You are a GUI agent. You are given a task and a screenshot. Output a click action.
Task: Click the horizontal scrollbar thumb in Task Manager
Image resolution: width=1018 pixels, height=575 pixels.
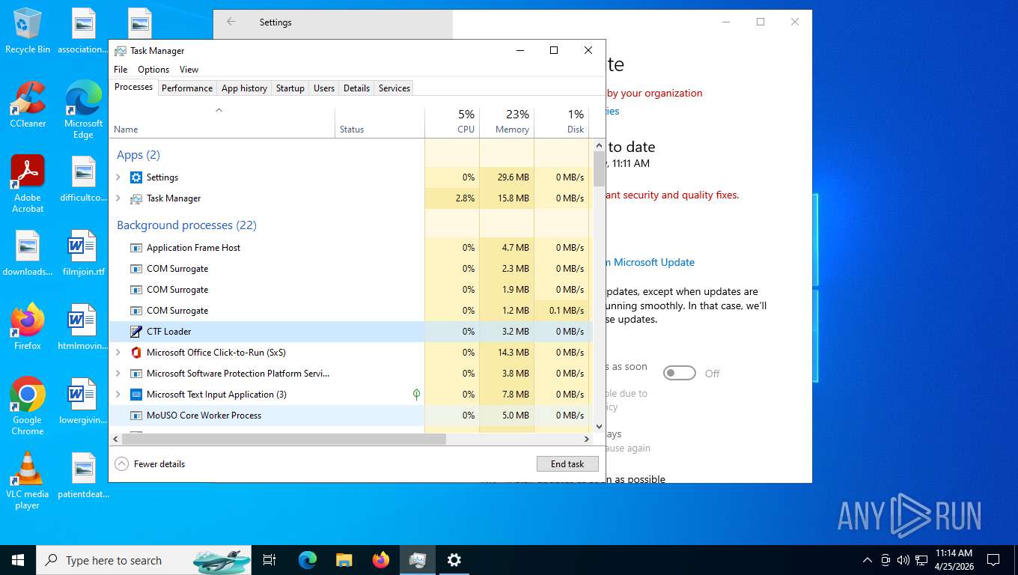[x=284, y=439]
